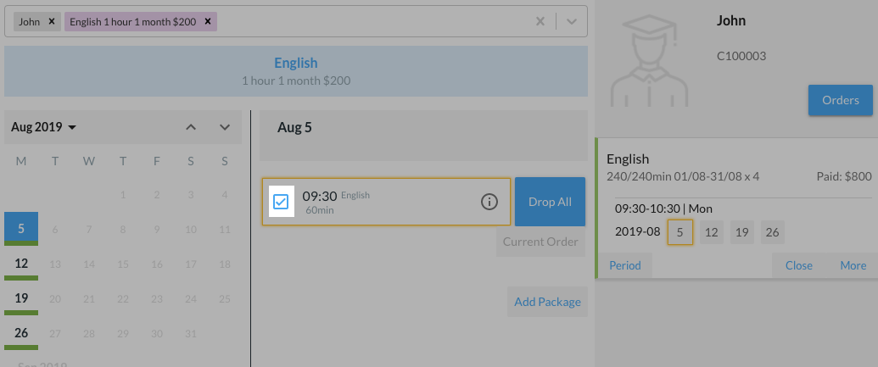Open the Period tab on English order

click(624, 265)
